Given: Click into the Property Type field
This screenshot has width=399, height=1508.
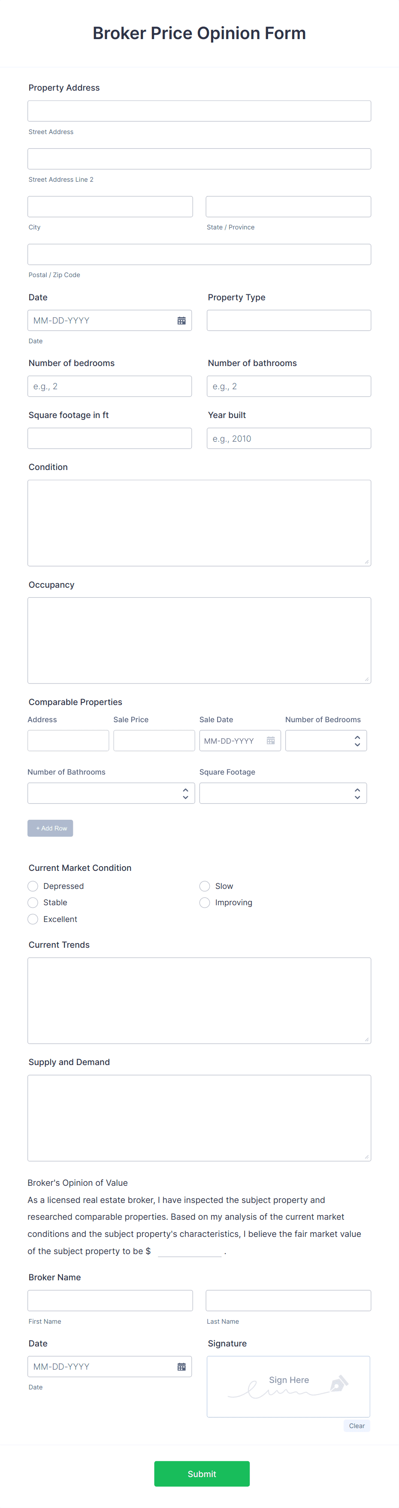Looking at the screenshot, I should click(x=289, y=321).
